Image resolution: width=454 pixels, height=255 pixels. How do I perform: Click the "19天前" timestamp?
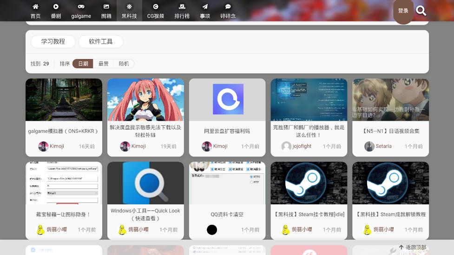169,146
